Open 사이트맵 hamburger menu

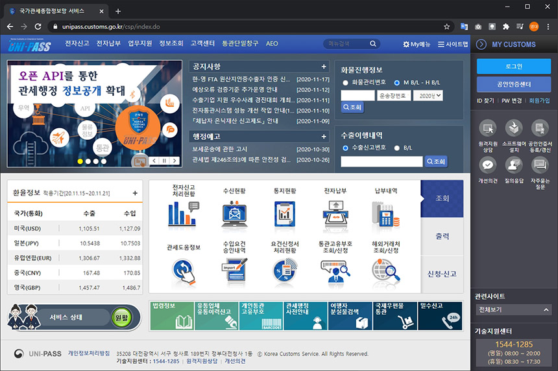pyautogui.click(x=453, y=45)
